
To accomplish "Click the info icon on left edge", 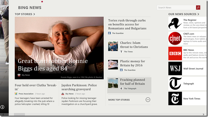I will tap(2, 107).
